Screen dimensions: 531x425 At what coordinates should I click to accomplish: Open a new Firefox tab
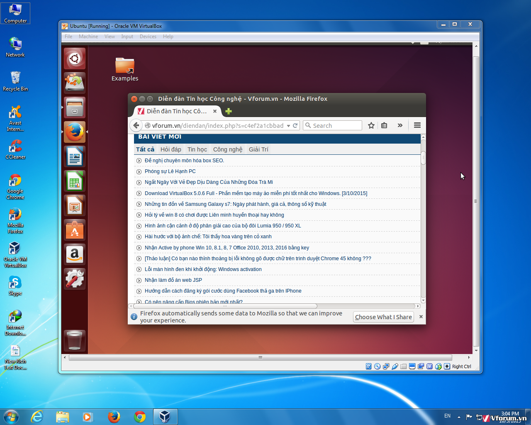[x=229, y=111]
